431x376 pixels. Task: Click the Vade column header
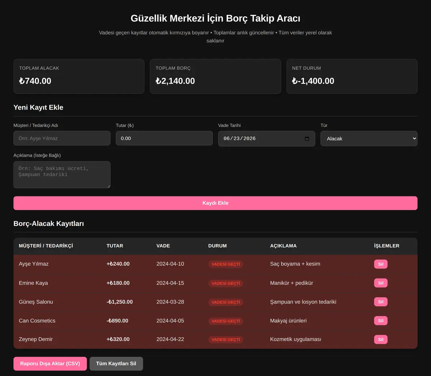[163, 246]
